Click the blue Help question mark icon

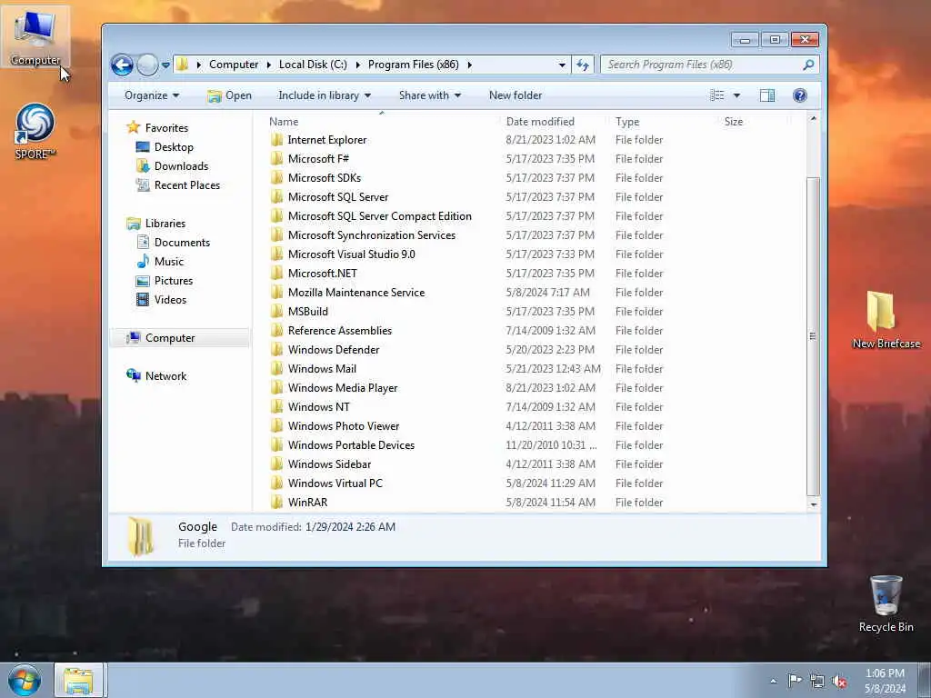800,95
